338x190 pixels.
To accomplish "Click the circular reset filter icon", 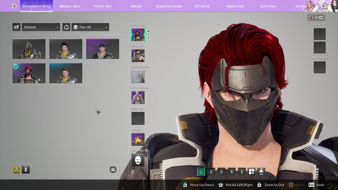I will tap(66, 27).
